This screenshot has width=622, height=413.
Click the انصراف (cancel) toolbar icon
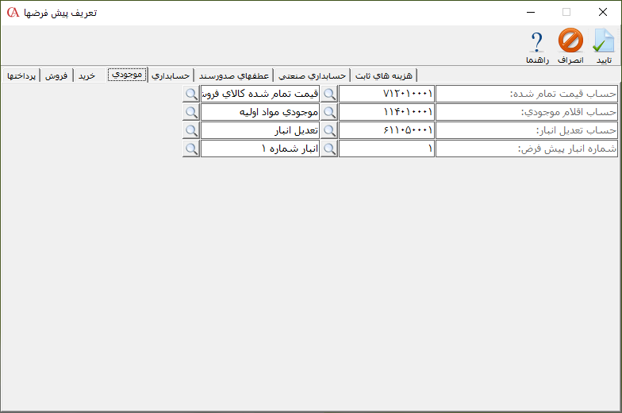tap(570, 46)
